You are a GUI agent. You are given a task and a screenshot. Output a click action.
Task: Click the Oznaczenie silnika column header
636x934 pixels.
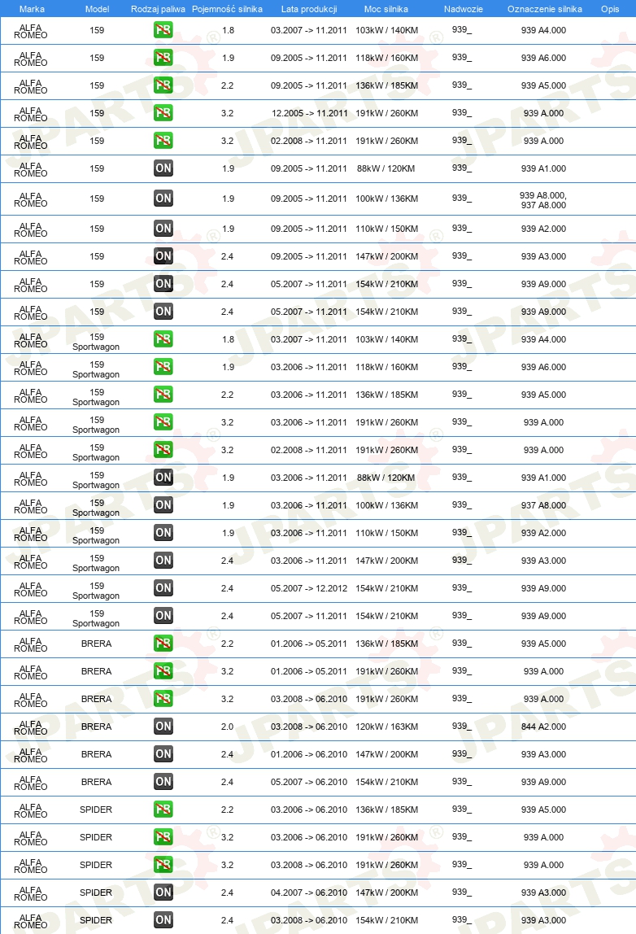(544, 9)
